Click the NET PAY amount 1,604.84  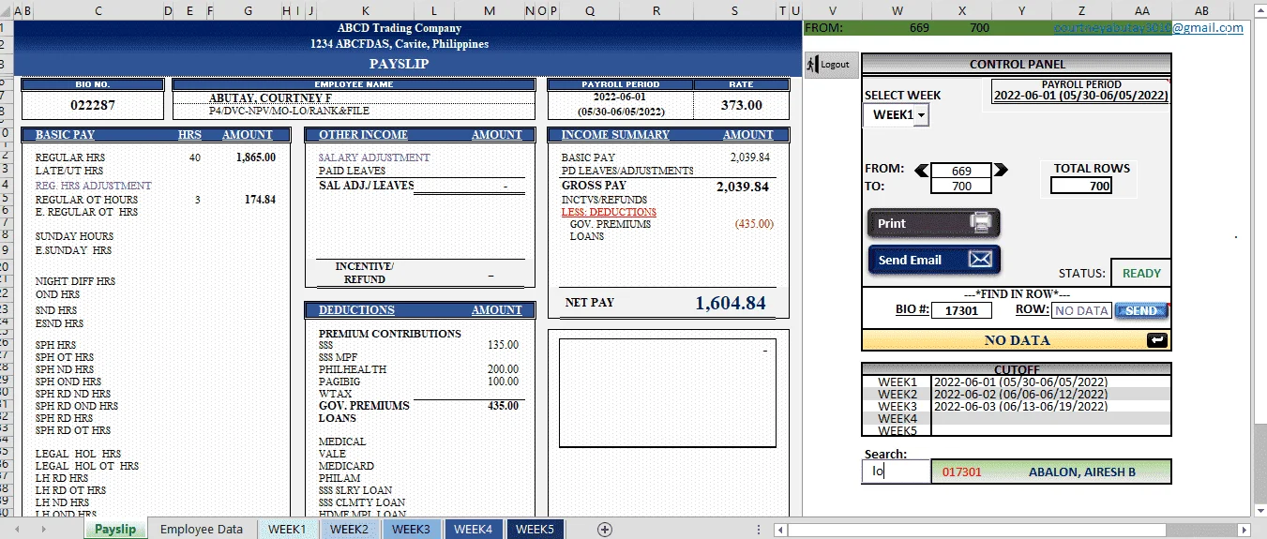click(731, 303)
